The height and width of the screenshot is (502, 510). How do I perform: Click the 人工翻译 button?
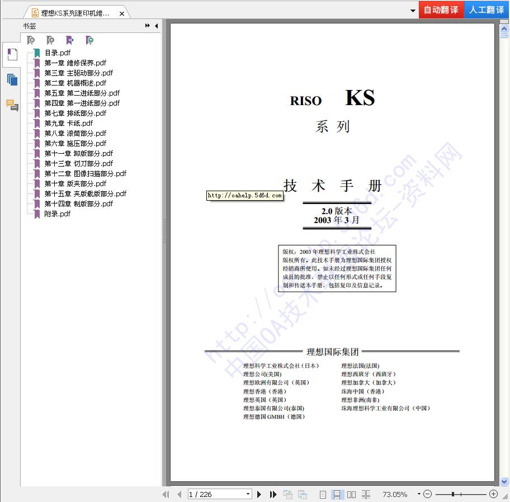coord(487,10)
